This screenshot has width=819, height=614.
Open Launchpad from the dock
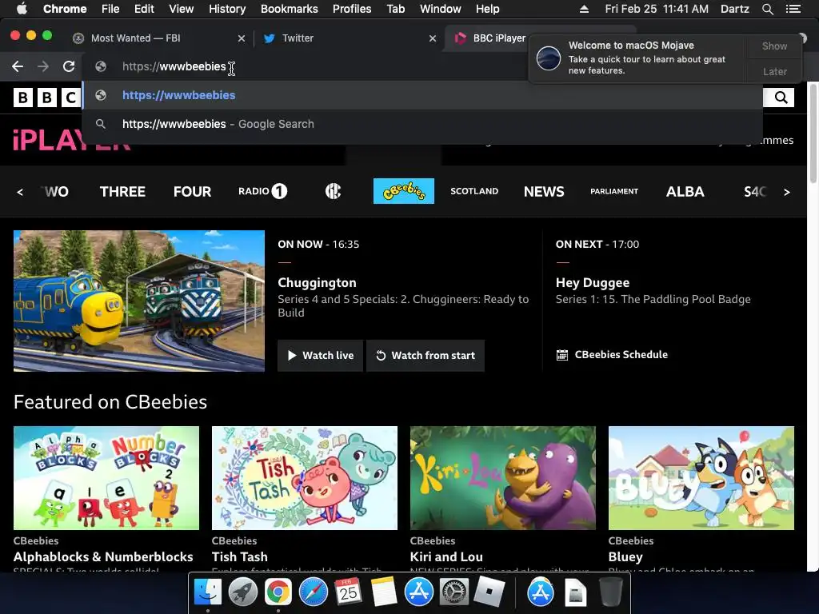(x=243, y=592)
